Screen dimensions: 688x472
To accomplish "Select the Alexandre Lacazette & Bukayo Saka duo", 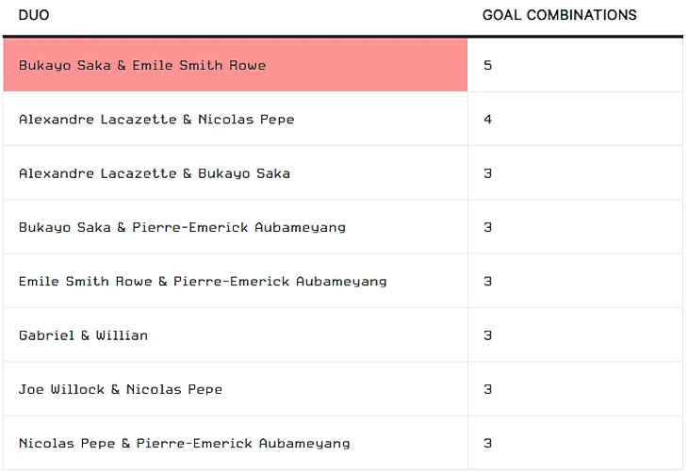I will (x=155, y=173).
